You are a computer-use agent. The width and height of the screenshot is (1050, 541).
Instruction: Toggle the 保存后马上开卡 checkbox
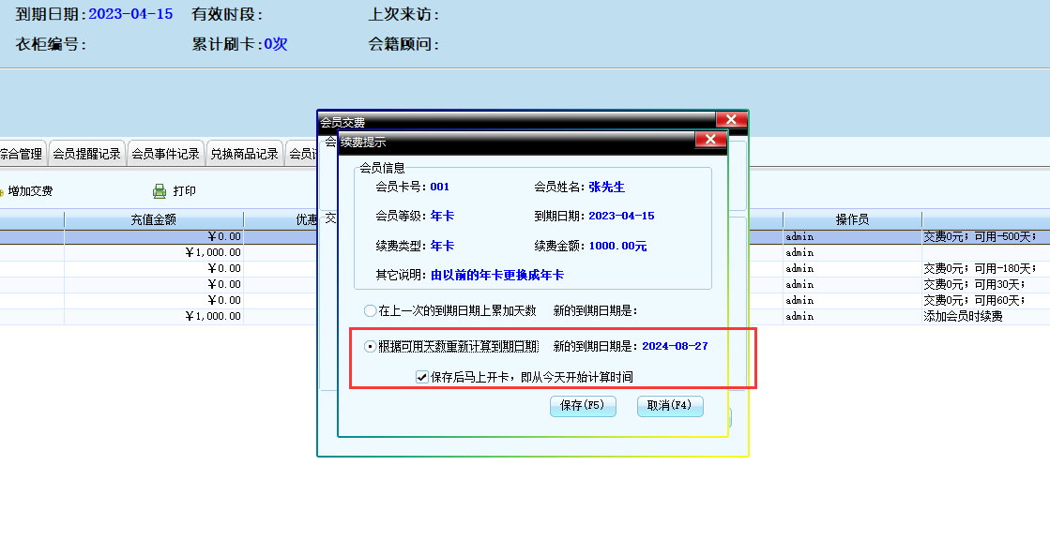click(422, 377)
